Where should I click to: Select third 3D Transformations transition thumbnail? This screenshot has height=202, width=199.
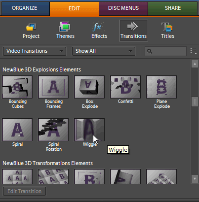coord(89,176)
